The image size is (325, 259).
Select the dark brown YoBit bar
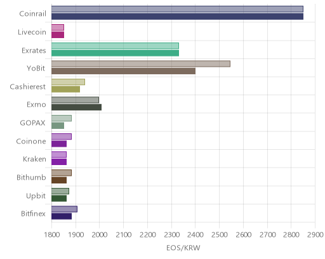click(x=123, y=71)
